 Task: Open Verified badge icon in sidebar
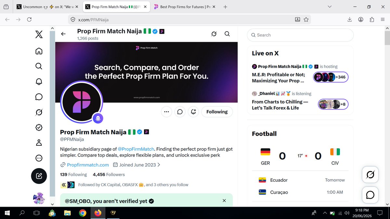coord(39,128)
